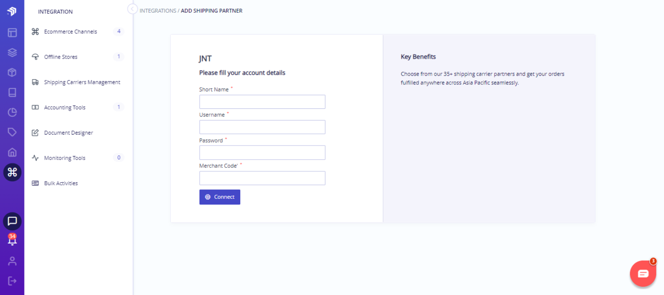The width and height of the screenshot is (664, 295).
Task: Open Document Designer in sidebar
Action: point(78,132)
